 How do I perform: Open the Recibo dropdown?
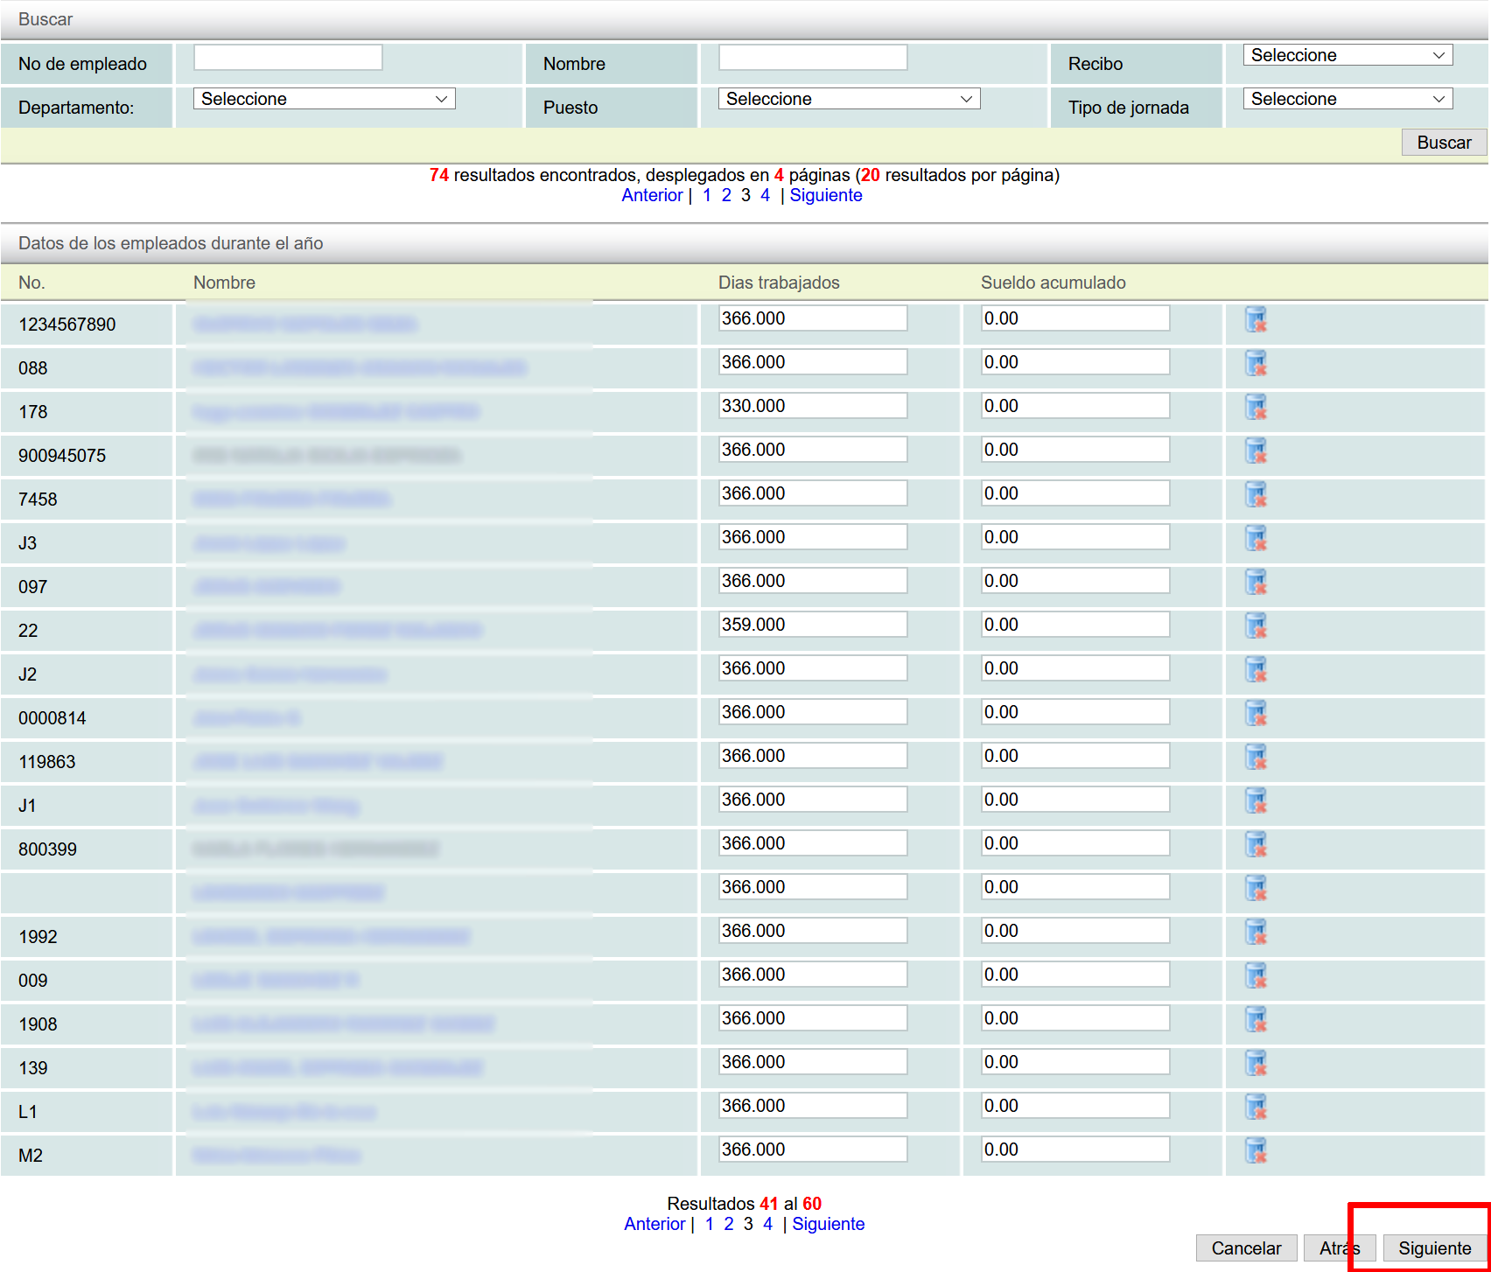coord(1347,55)
